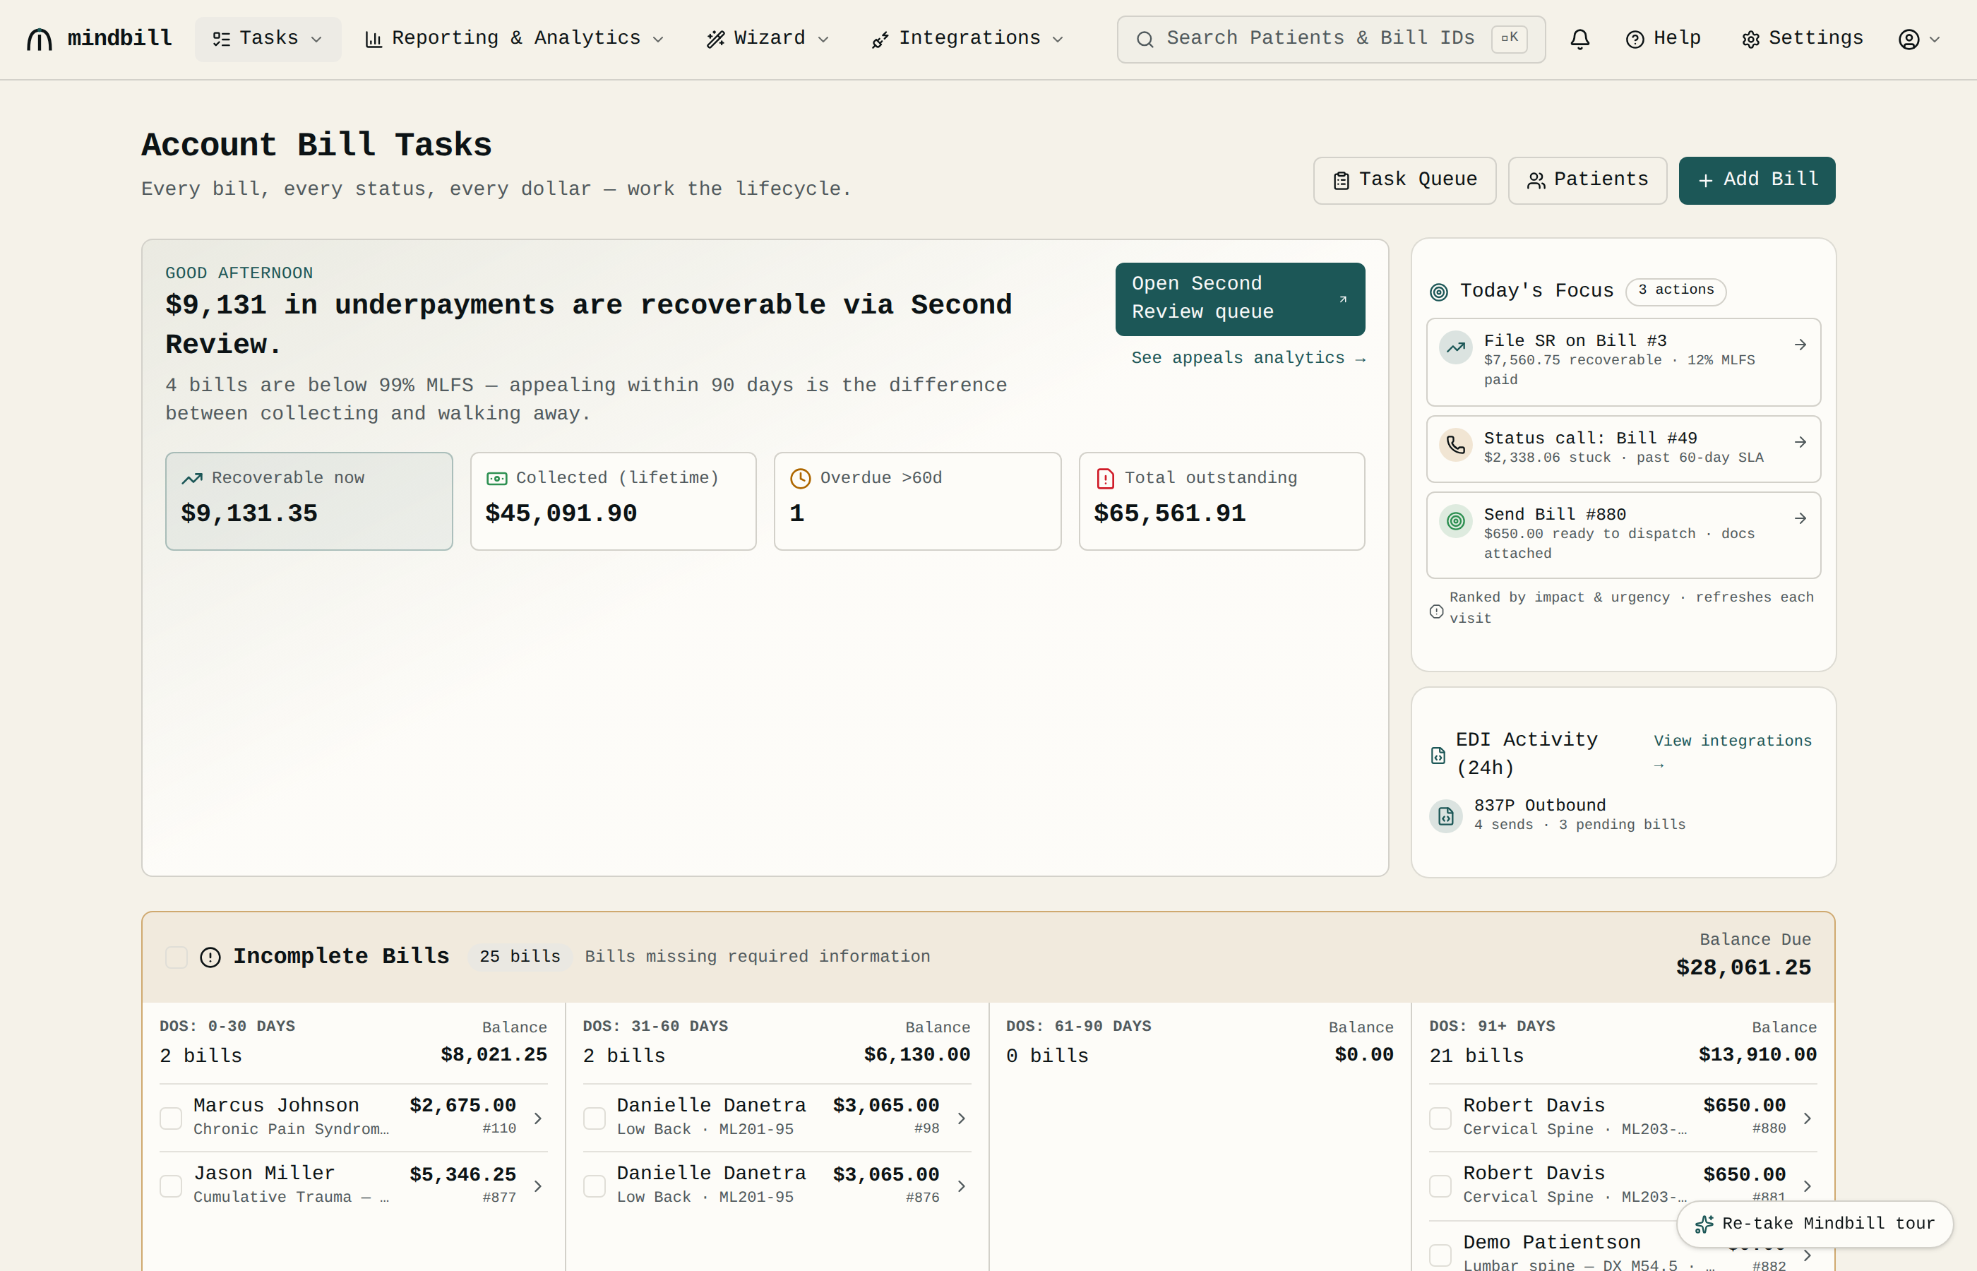Check Danielle Danetra bill #876
1977x1271 pixels.
[x=594, y=1186]
